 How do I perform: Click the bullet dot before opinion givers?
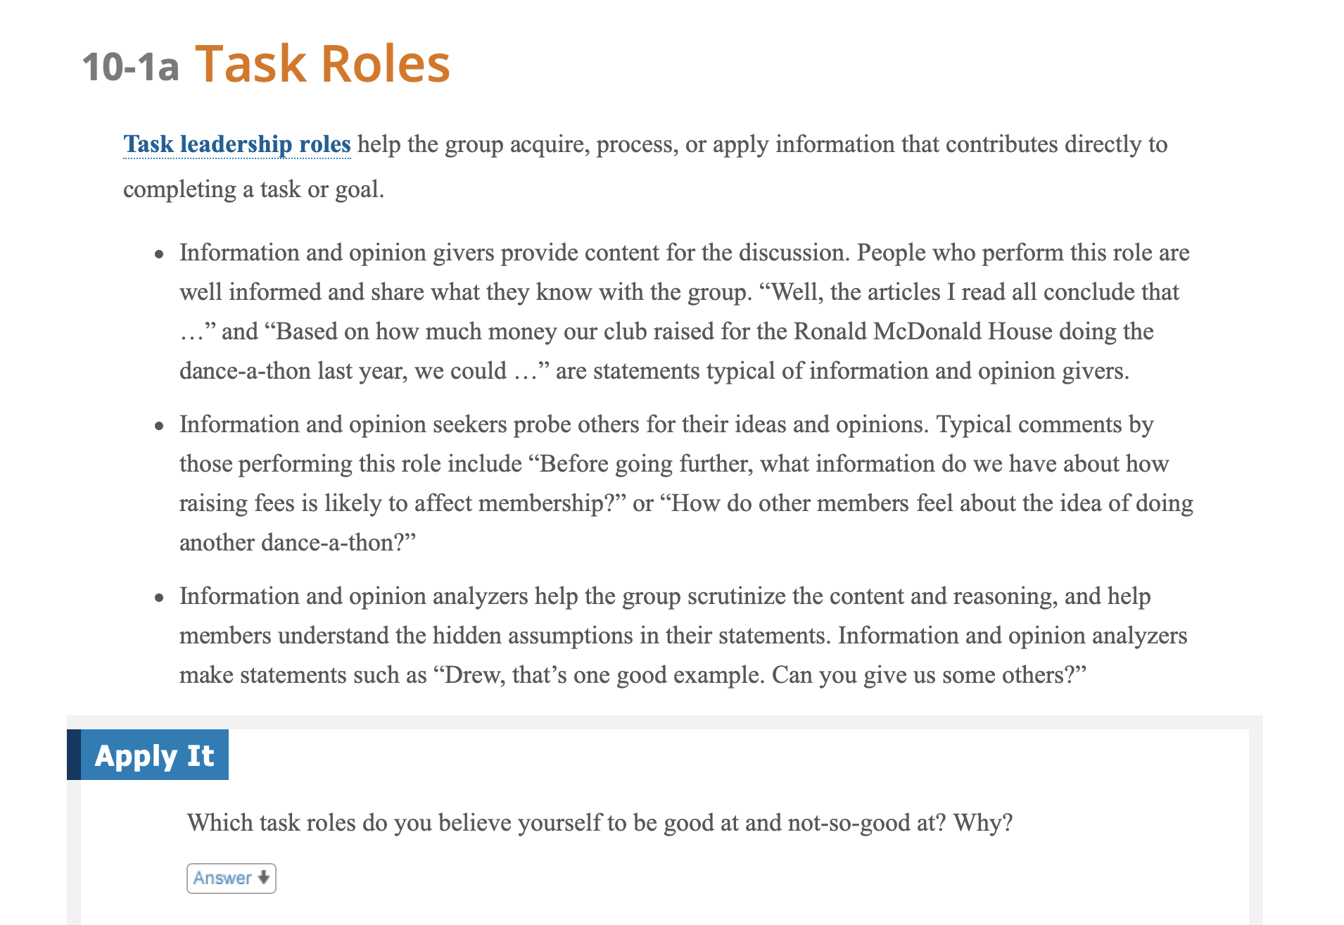(160, 254)
